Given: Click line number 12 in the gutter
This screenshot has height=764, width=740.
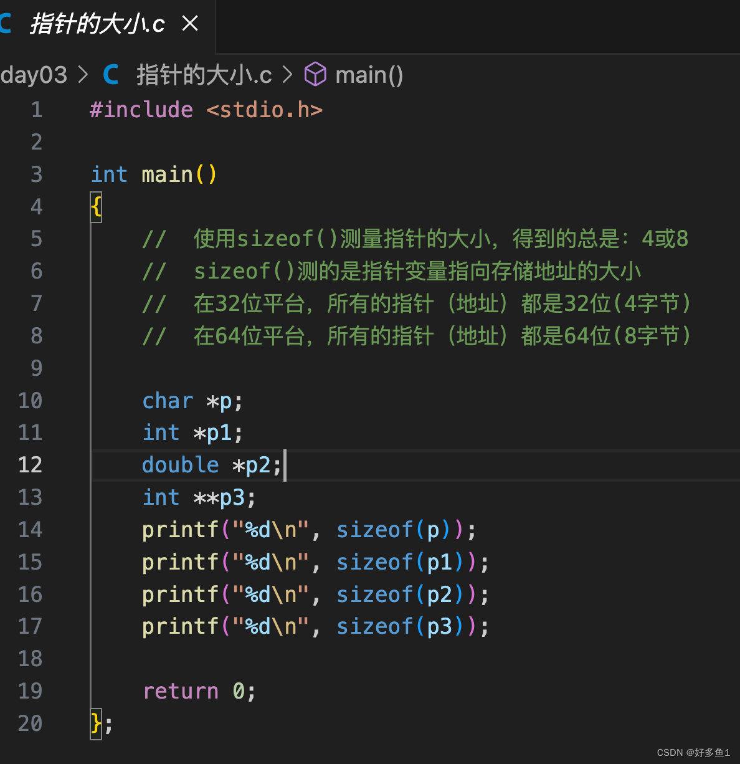Looking at the screenshot, I should (x=31, y=465).
